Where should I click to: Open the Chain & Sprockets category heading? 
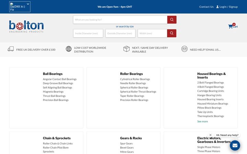(x=57, y=138)
